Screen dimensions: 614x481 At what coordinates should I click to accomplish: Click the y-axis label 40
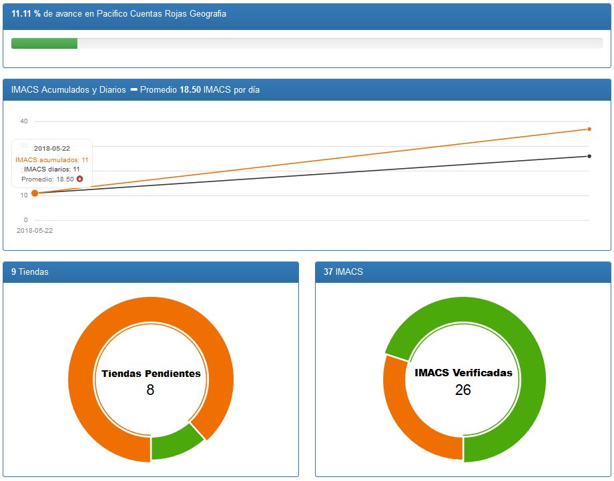(x=24, y=121)
